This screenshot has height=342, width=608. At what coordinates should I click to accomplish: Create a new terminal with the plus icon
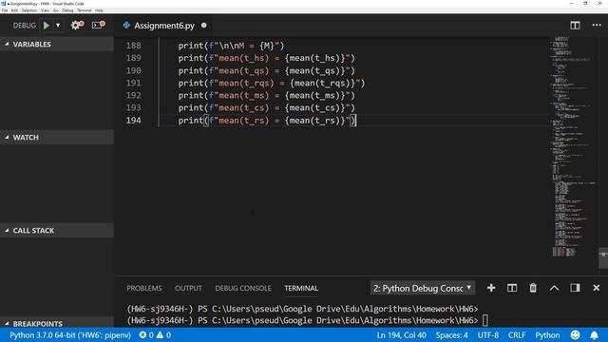(x=491, y=288)
